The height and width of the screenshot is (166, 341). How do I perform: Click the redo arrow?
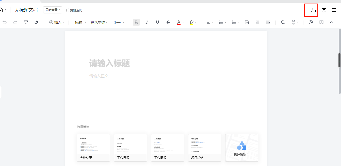pos(15,22)
